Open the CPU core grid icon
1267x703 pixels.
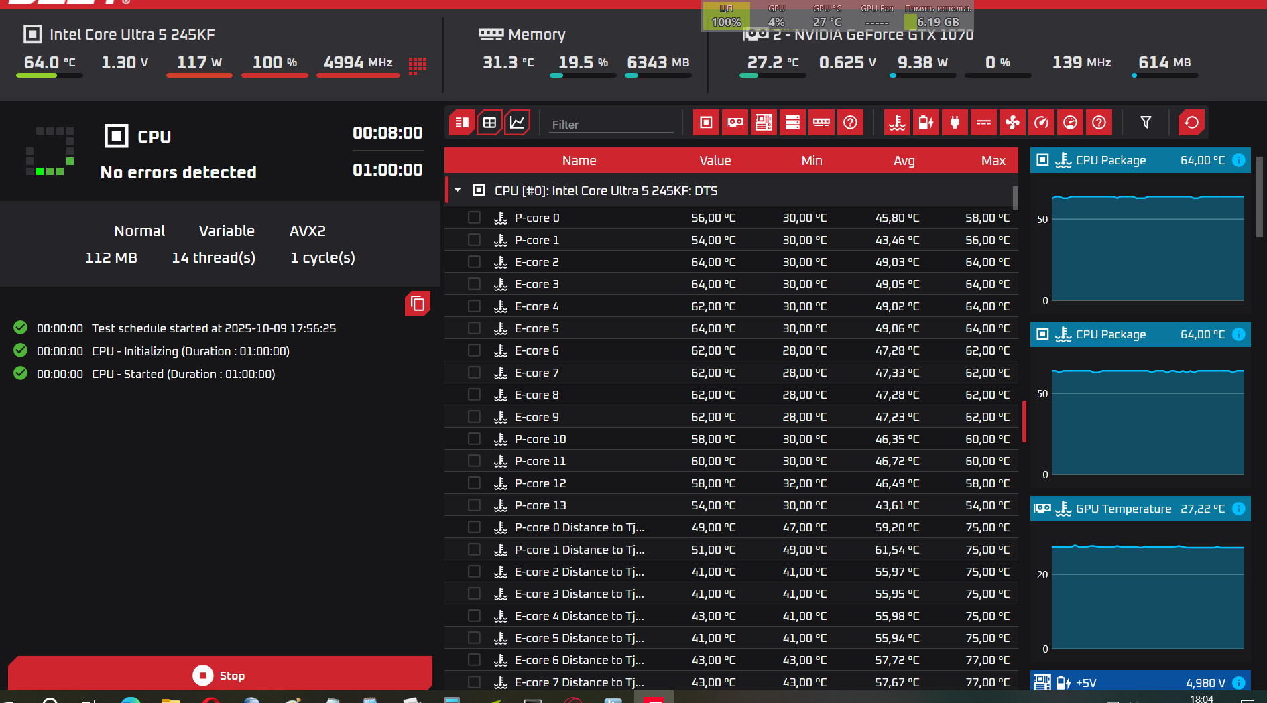click(x=418, y=65)
